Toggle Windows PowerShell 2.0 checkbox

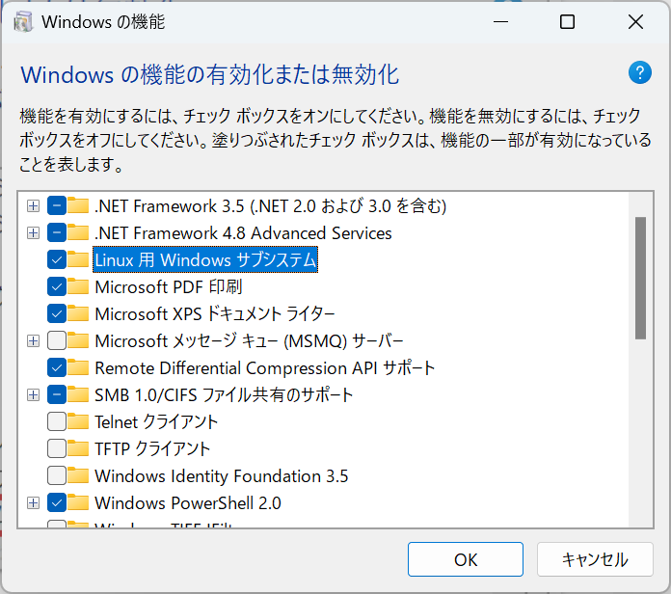57,502
